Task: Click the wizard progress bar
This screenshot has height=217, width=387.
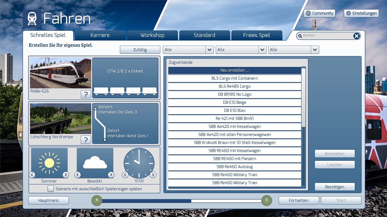Action: pyautogui.click(x=182, y=201)
